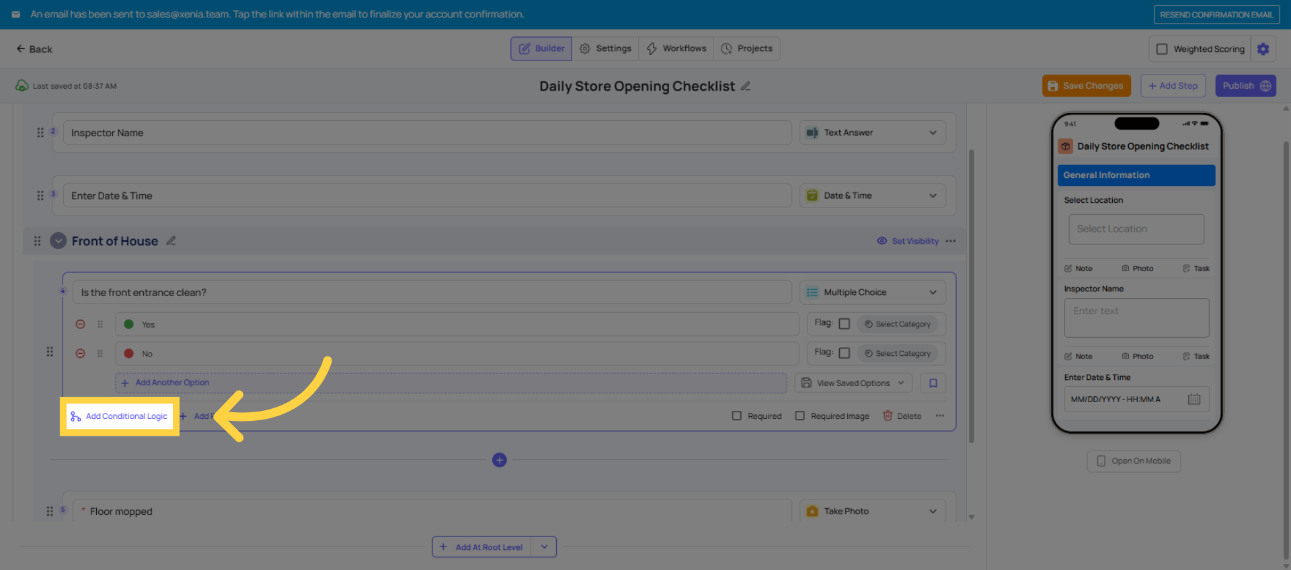
Task: Grab front entrance question drag handle
Action: 50,351
